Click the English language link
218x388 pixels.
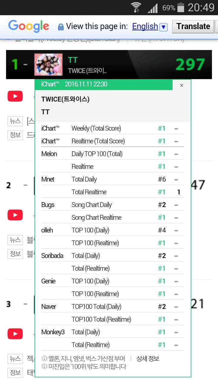point(145,26)
